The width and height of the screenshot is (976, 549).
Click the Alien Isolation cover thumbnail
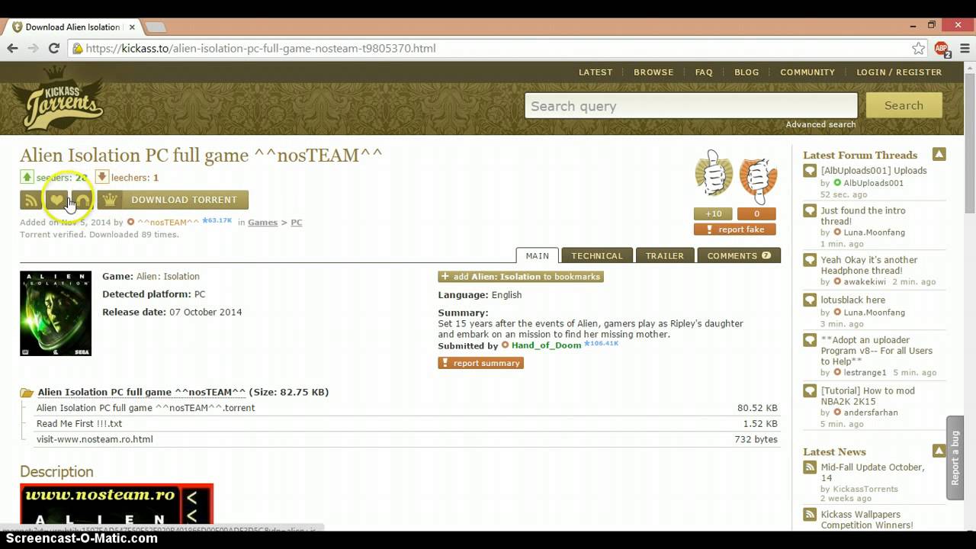(56, 313)
